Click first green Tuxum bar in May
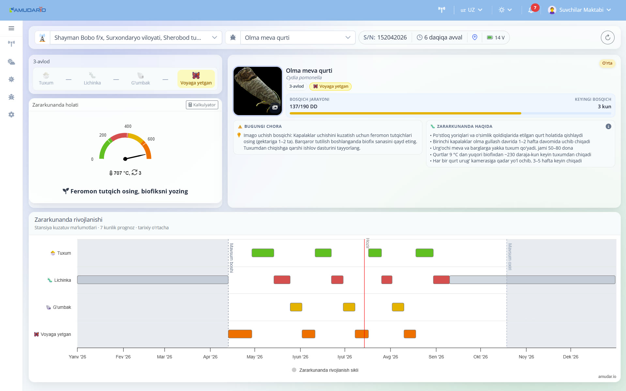626x391 pixels. click(263, 253)
